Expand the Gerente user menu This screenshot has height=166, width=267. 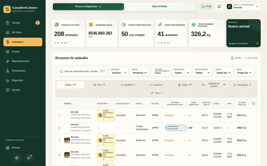tap(243, 7)
